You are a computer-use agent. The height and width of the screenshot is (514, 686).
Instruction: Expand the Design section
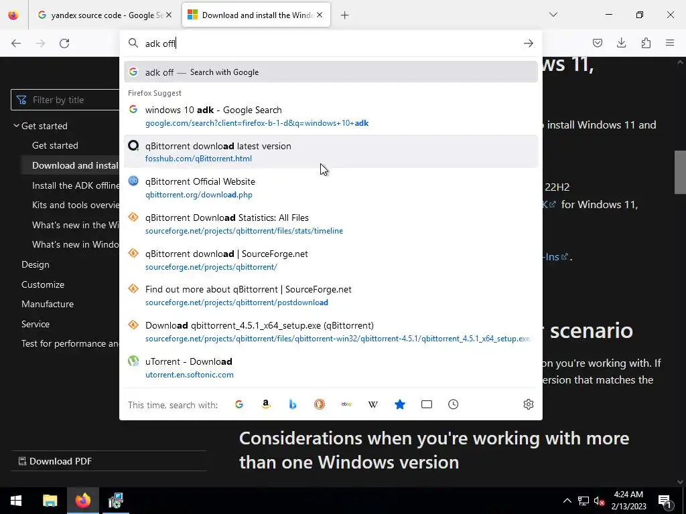coord(36,264)
